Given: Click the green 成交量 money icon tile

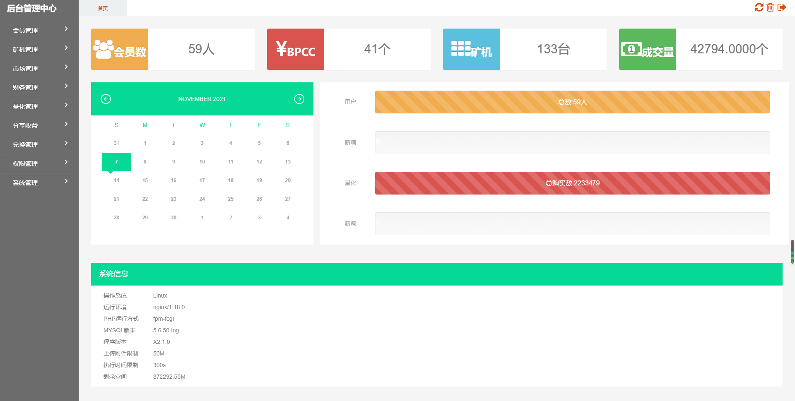Looking at the screenshot, I should 648,49.
